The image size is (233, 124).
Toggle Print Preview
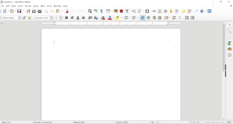[39, 11]
